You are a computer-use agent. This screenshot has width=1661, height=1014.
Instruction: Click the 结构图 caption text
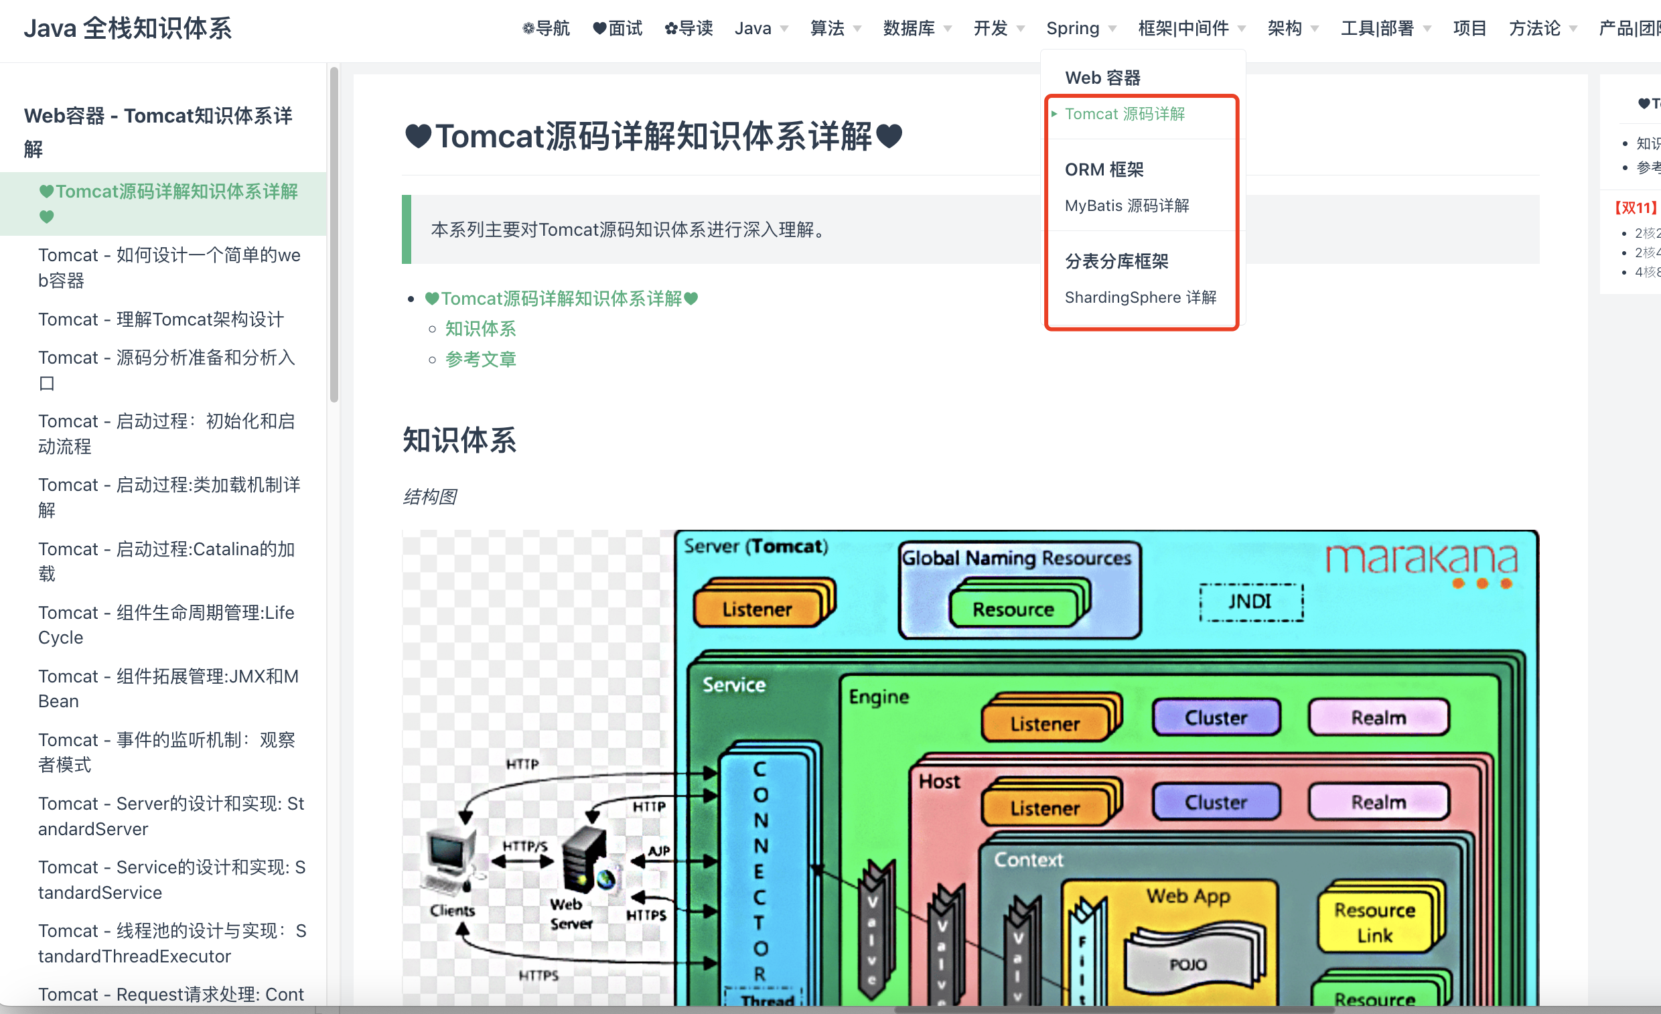pos(429,497)
